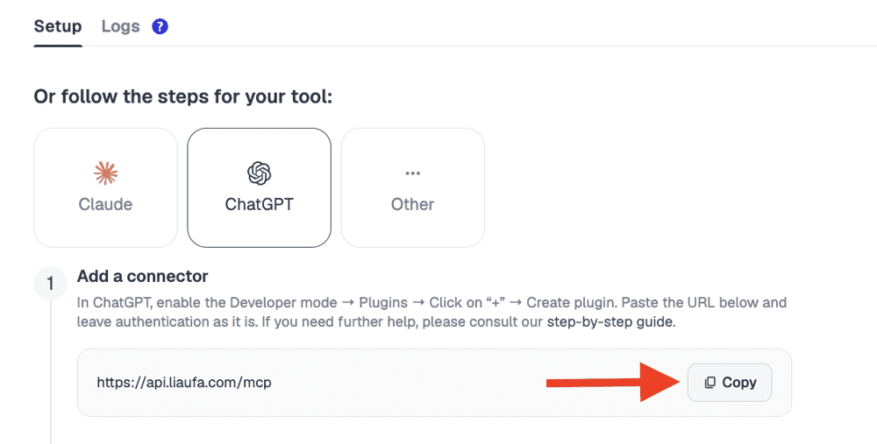Click the three-dots Other icon
Screen dimensions: 877x444
413,173
